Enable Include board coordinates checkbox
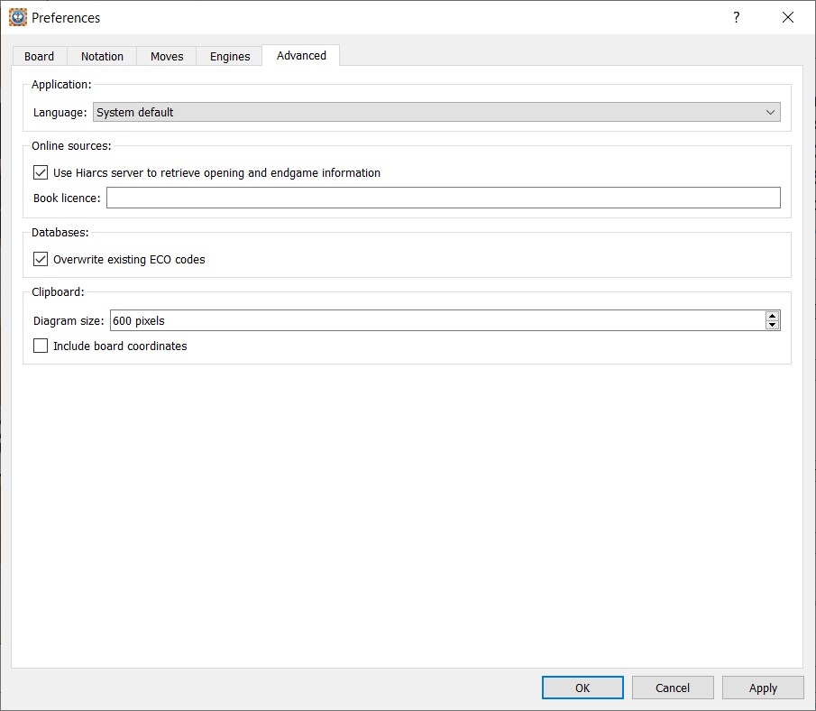This screenshot has height=711, width=816. 41,346
